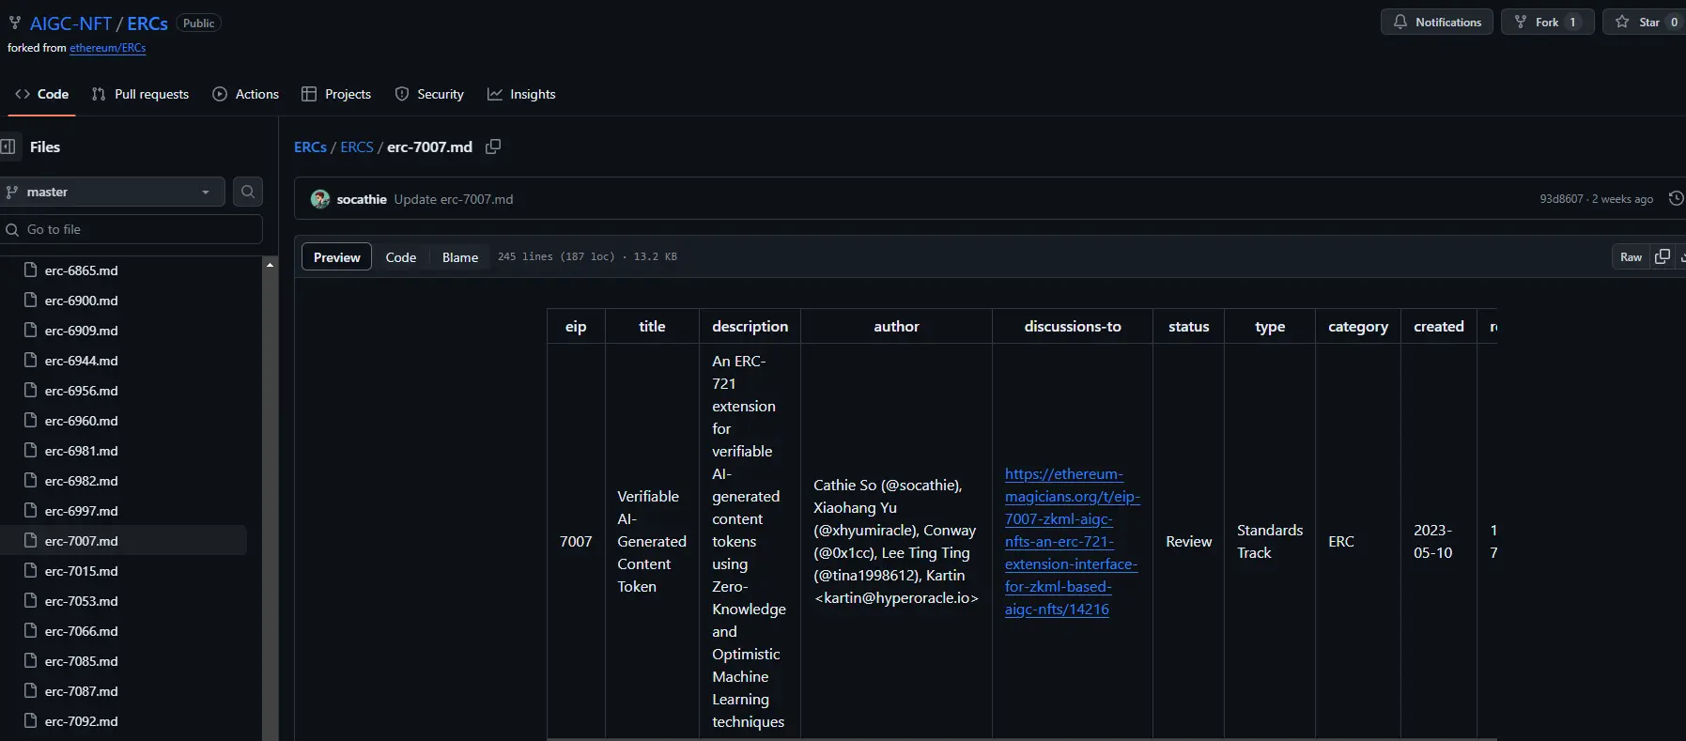Click socathie's avatar image

[320, 199]
